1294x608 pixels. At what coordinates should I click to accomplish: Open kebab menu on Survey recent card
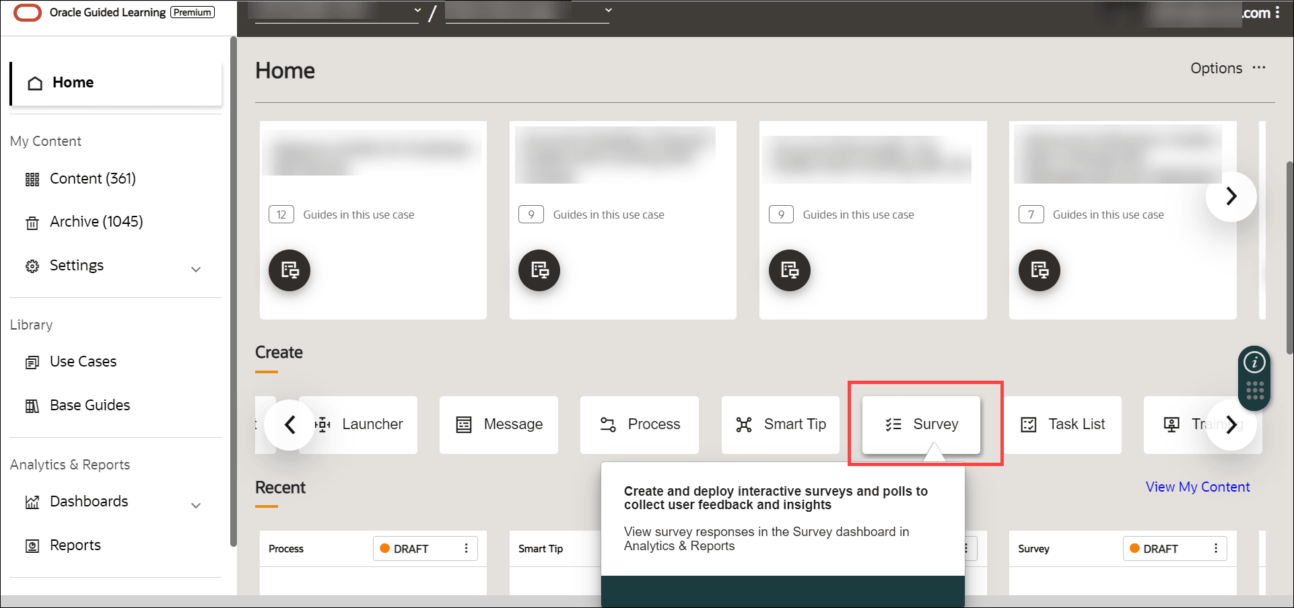(1216, 549)
